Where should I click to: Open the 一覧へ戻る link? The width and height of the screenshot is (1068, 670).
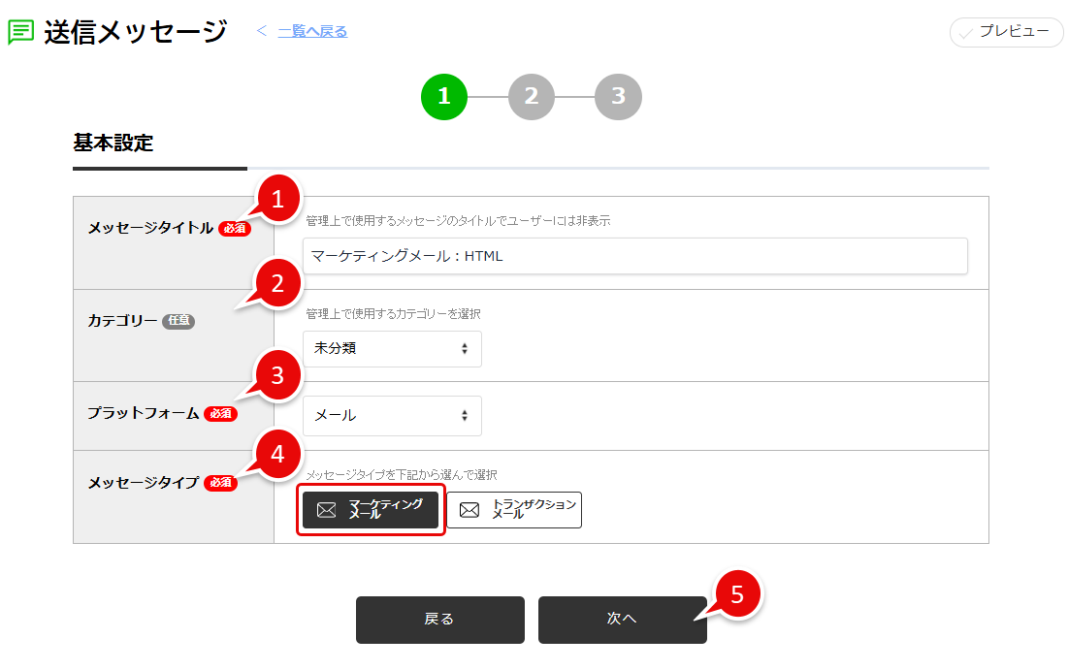(311, 30)
